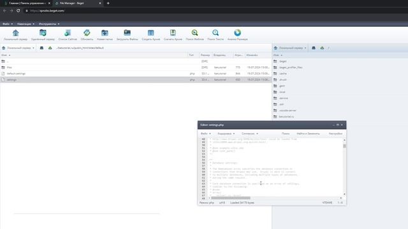The height and width of the screenshot is (229, 408).
Task: Click folder icon of .beget in right panel
Action: pyautogui.click(x=275, y=61)
